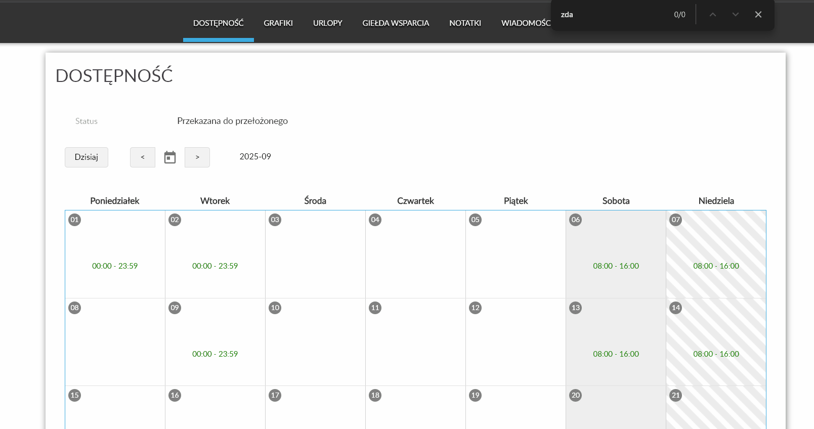Viewport: 814px width, 429px height.
Task: Open the NOTATKI tab
Action: (x=465, y=23)
